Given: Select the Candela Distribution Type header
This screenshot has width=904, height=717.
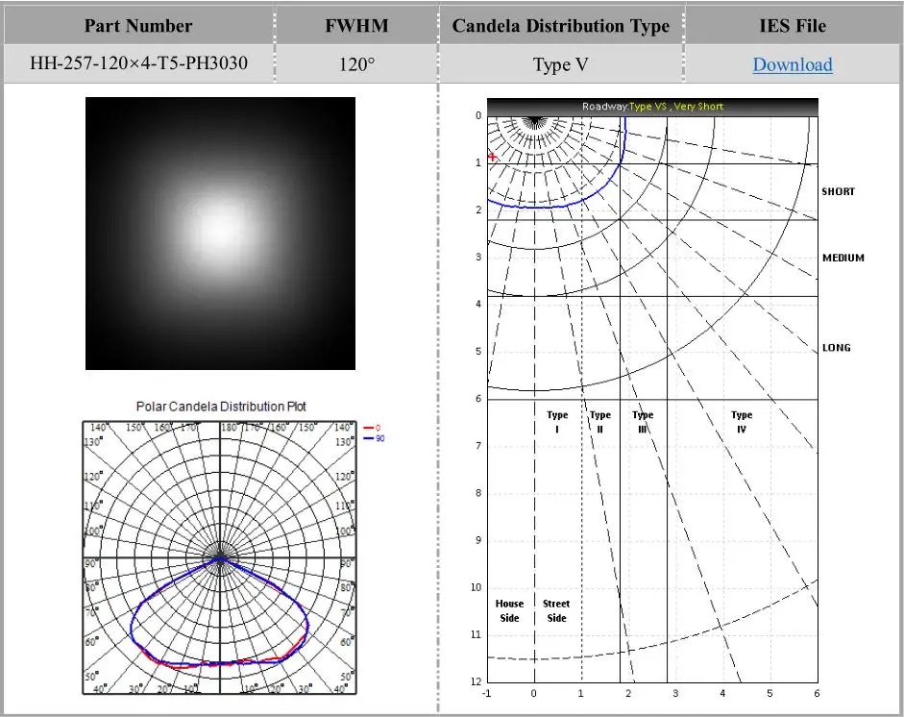Looking at the screenshot, I should point(560,26).
